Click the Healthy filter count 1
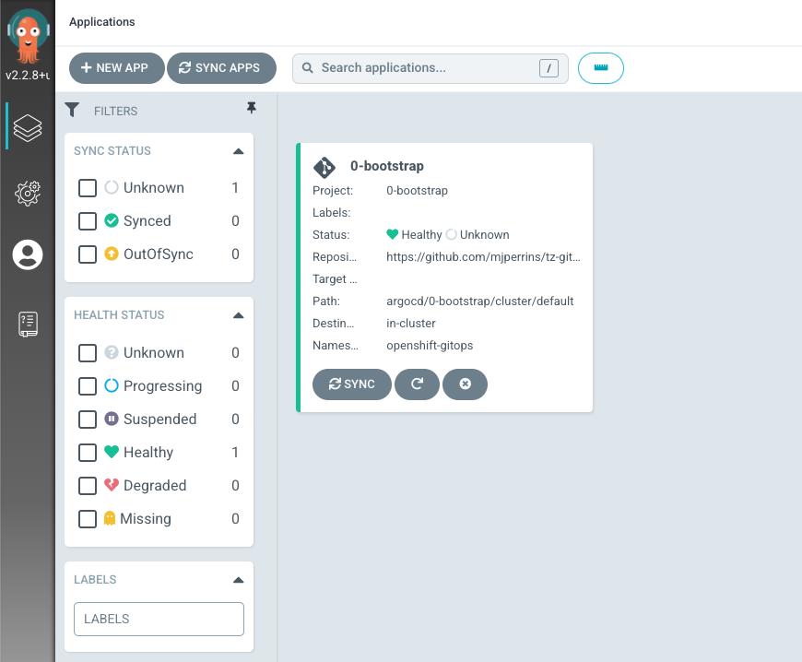 (235, 453)
